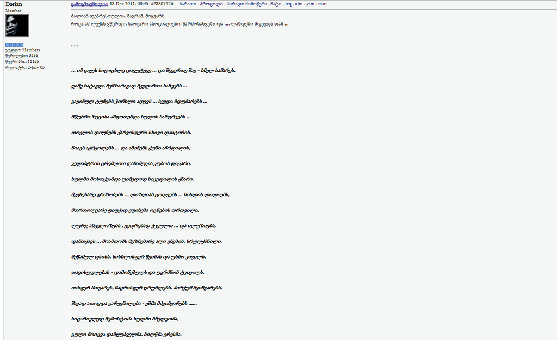Click the blue member rank pips

15,45
